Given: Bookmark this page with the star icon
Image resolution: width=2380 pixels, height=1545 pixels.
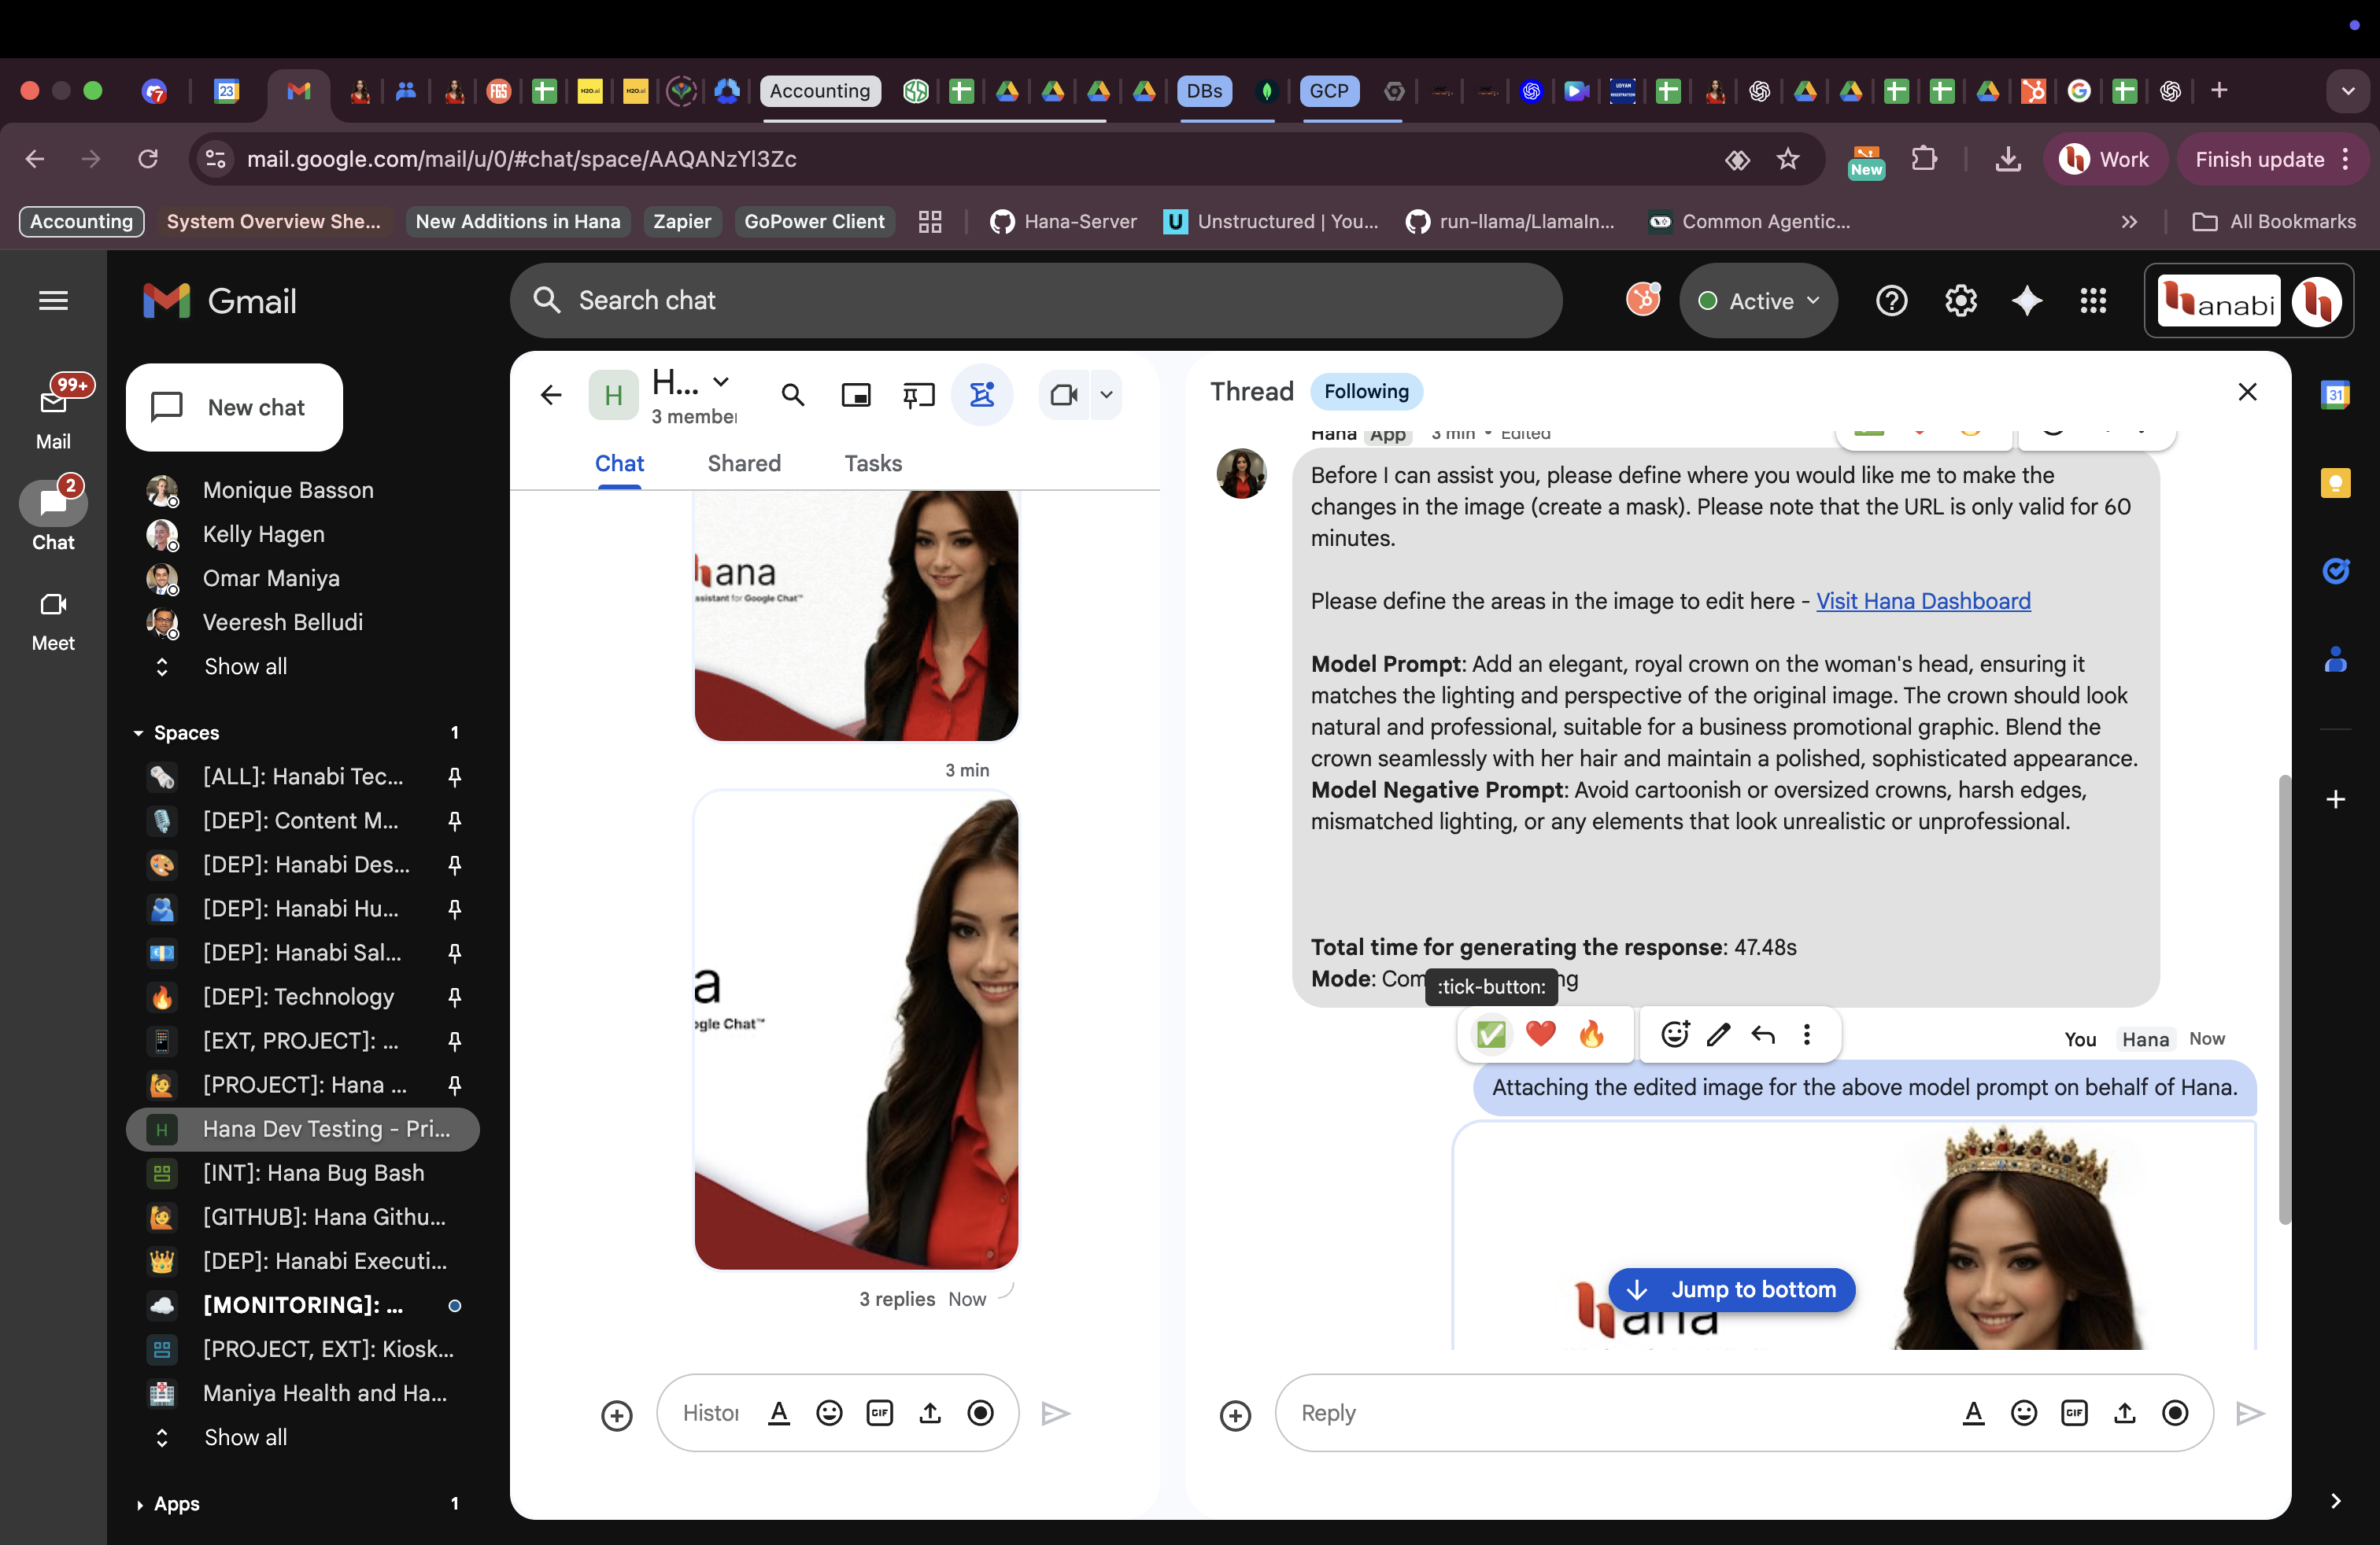Looking at the screenshot, I should 1788,159.
